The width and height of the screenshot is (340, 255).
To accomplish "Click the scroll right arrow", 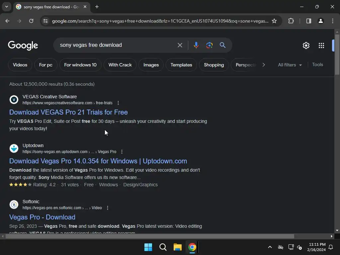I will tap(331, 236).
